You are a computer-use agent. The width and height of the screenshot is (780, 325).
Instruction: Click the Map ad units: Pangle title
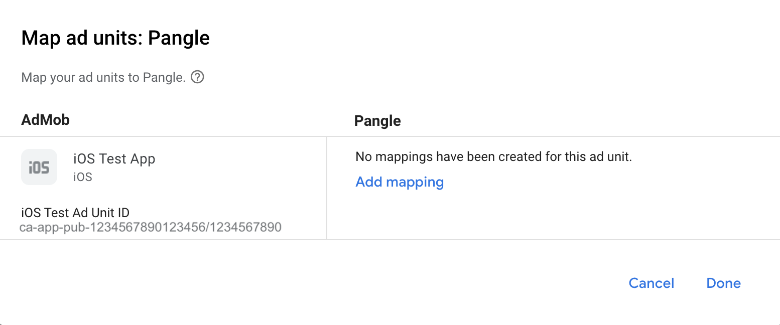115,37
